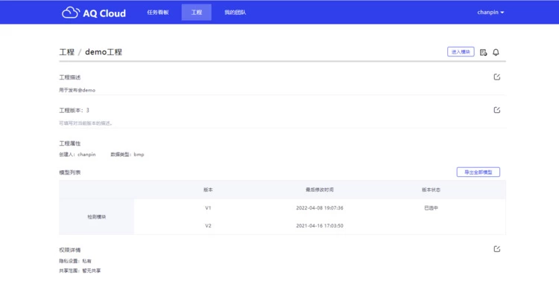Viewport: 559px width, 304px height.
Task: Go to the 我的团队 tab
Action: tap(235, 13)
